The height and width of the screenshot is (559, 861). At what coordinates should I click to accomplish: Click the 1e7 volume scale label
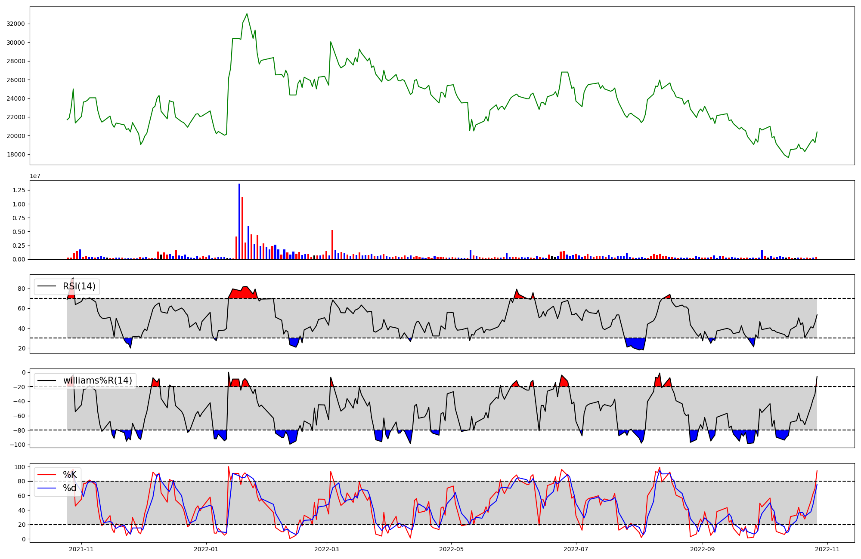pos(35,176)
